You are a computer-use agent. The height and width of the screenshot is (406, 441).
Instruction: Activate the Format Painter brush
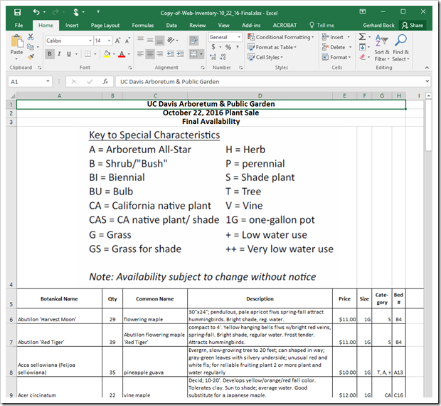pyautogui.click(x=31, y=56)
